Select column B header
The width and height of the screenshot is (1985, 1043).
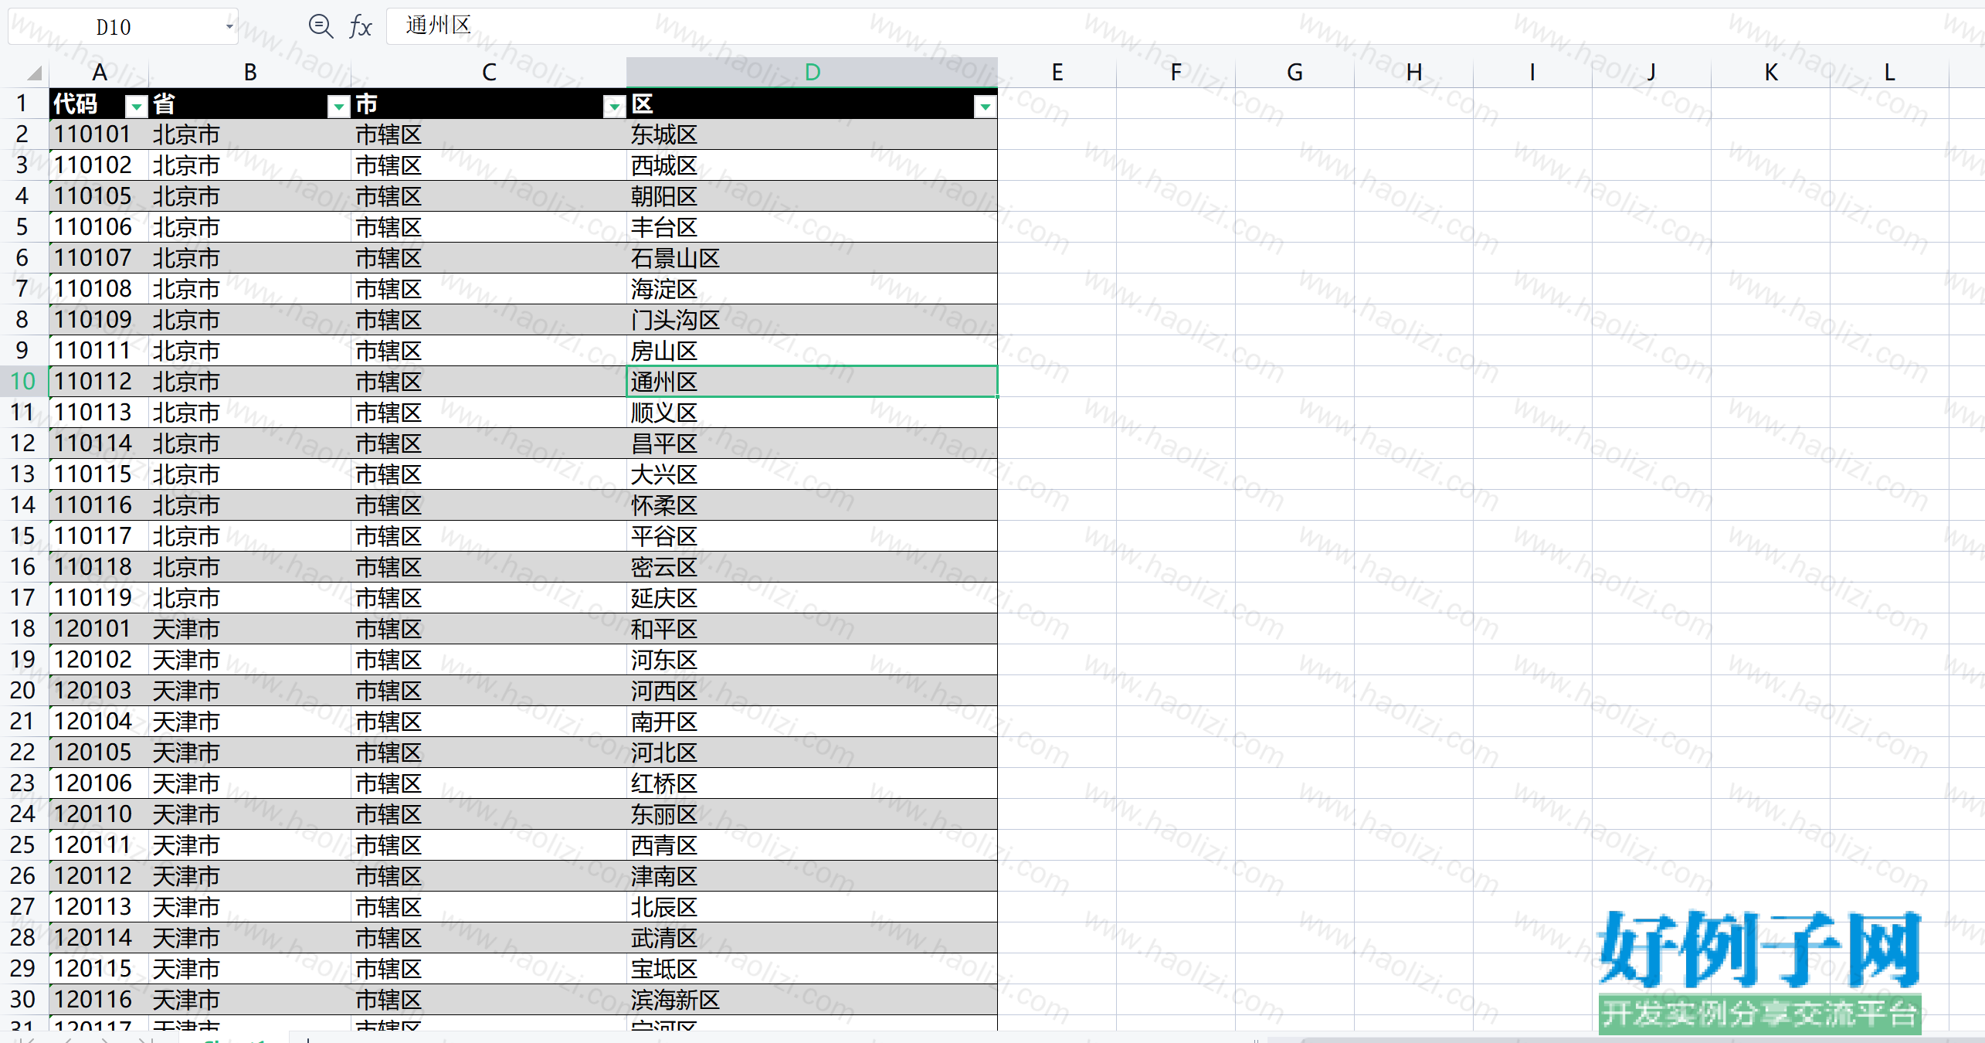pyautogui.click(x=250, y=73)
